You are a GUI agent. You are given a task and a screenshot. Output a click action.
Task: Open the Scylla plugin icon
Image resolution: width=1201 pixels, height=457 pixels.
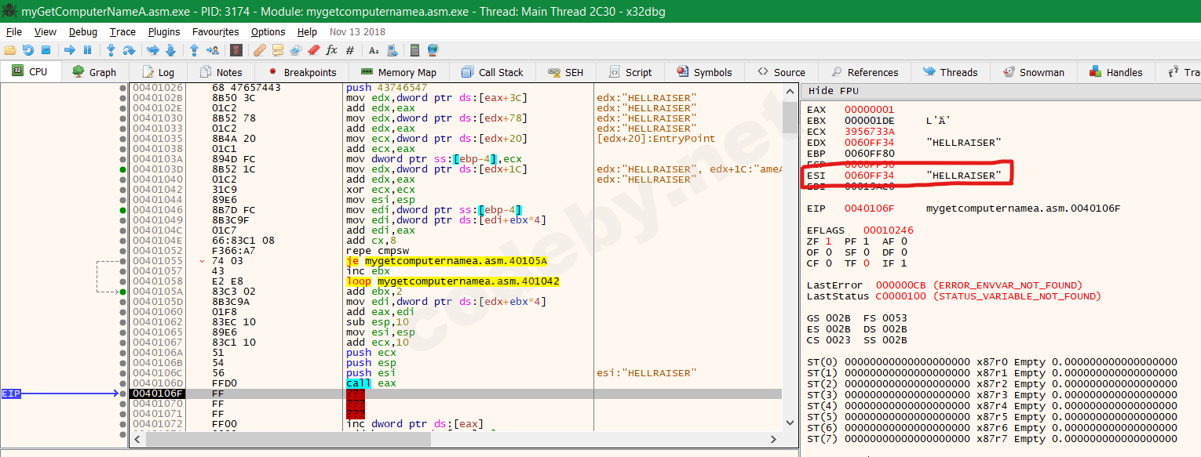tap(235, 50)
